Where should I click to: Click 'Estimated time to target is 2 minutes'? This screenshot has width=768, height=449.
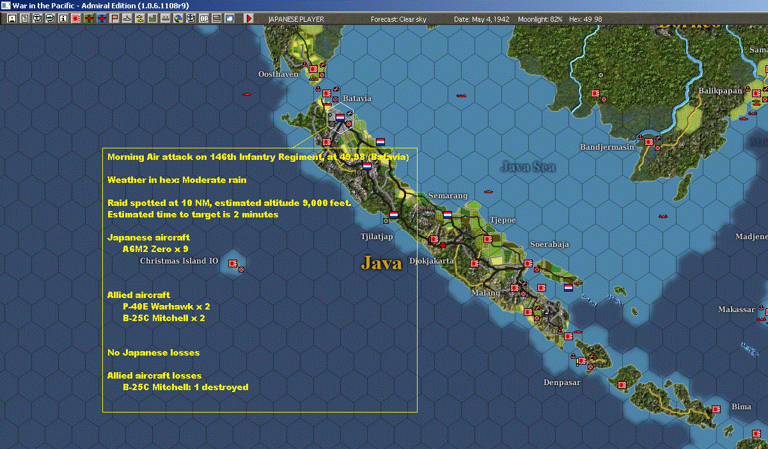192,214
